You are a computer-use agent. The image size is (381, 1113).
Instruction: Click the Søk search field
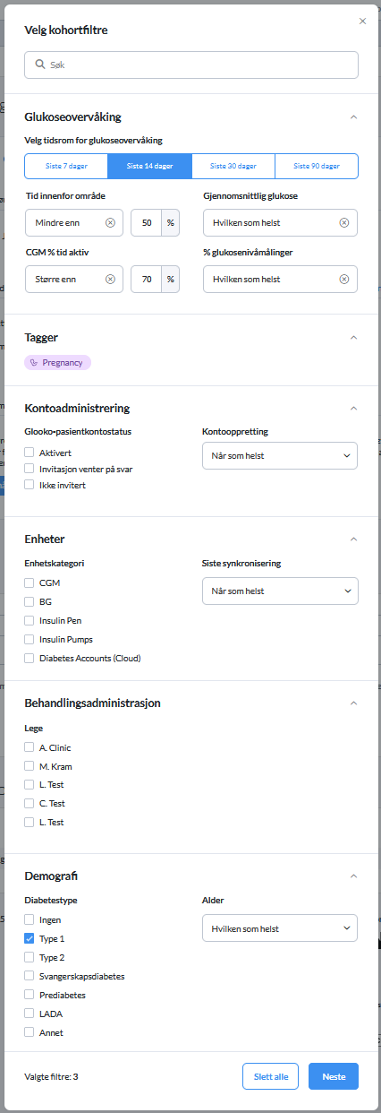click(191, 65)
